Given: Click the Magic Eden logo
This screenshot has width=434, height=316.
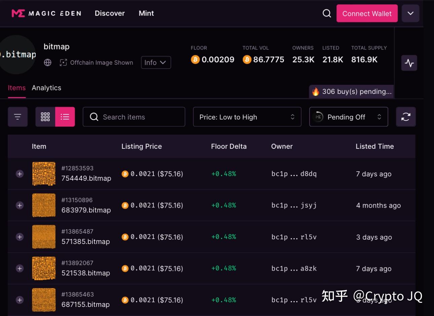Looking at the screenshot, I should click(46, 13).
